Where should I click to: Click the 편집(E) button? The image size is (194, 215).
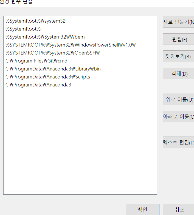pyautogui.click(x=178, y=39)
